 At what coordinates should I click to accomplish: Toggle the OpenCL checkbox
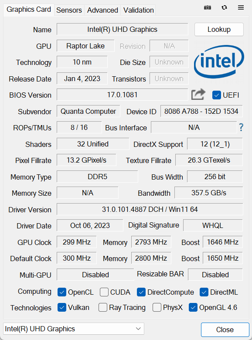(62, 292)
